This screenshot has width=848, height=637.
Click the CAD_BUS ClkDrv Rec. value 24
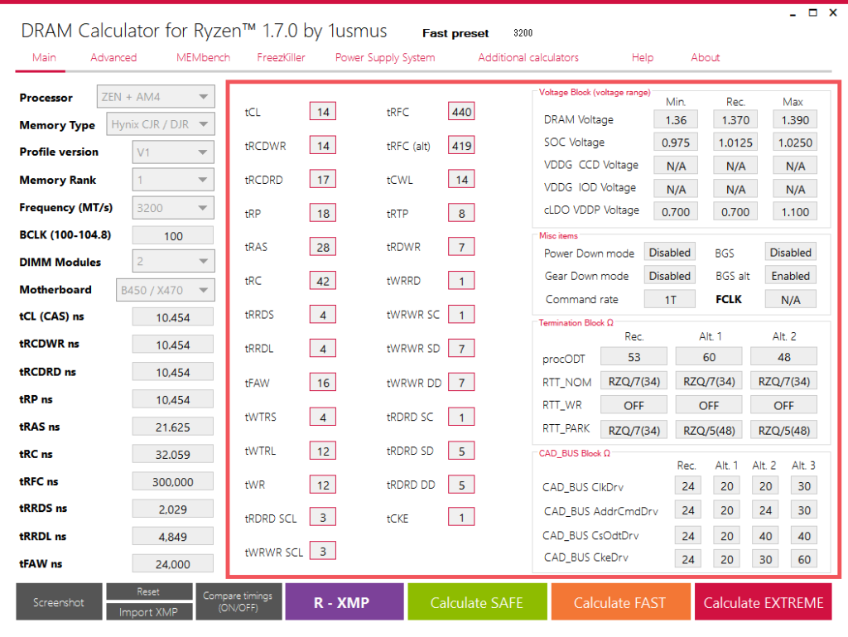688,485
